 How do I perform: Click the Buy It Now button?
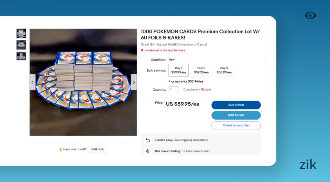236,105
